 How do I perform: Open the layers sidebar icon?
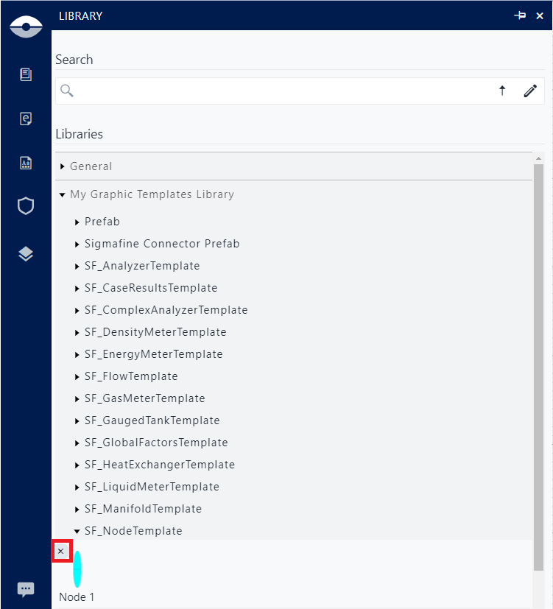point(26,254)
